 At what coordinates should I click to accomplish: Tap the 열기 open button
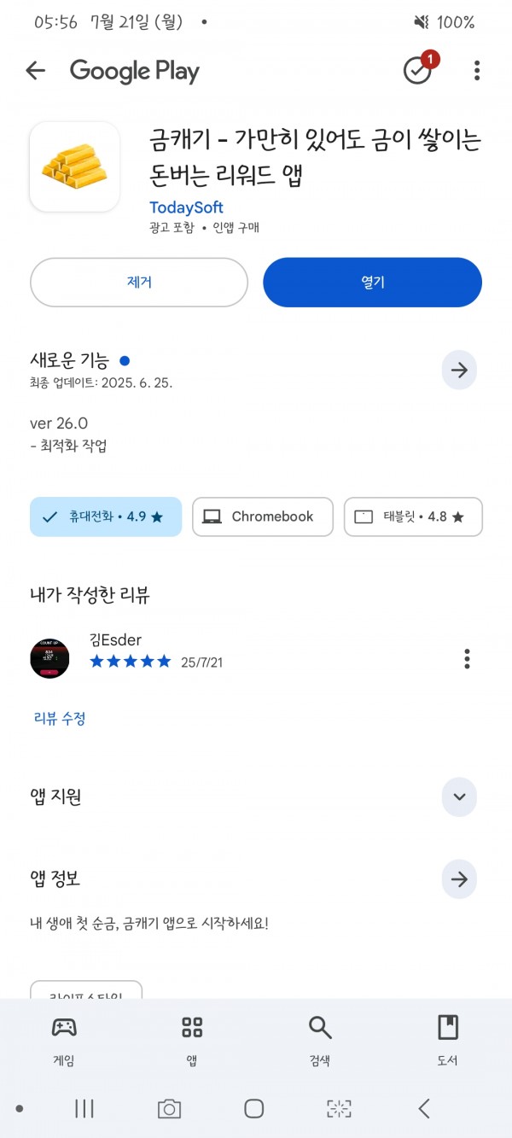(x=373, y=282)
